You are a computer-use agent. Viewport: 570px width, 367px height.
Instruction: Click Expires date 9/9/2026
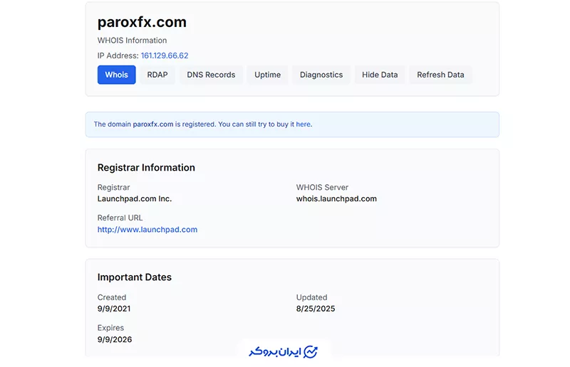point(115,339)
